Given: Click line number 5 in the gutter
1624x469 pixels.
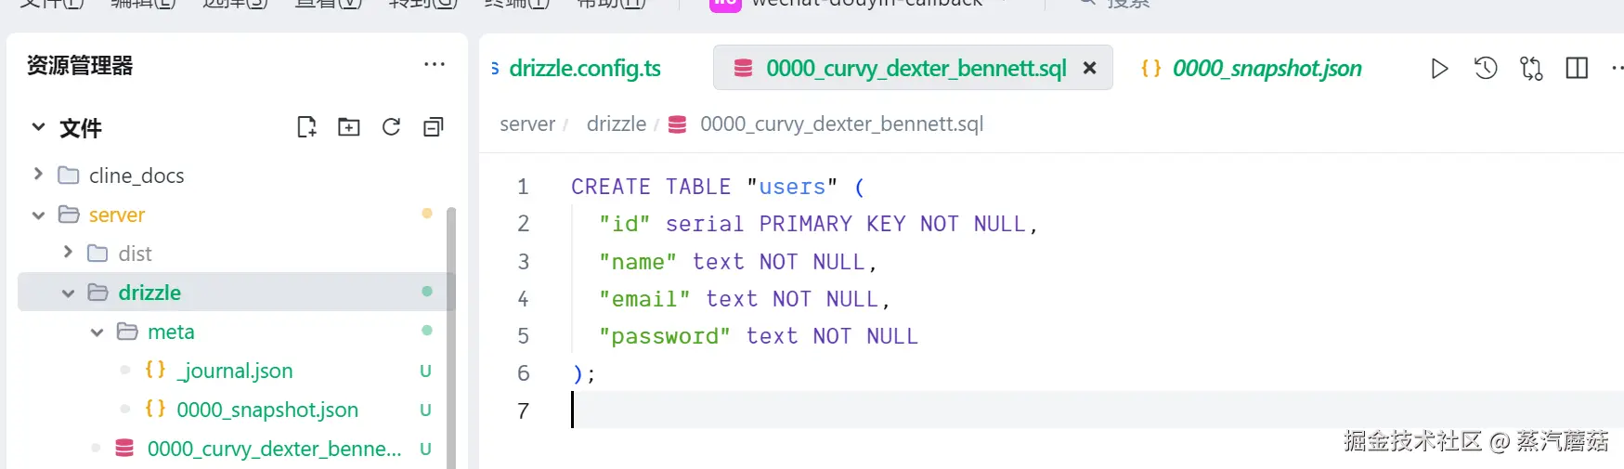Looking at the screenshot, I should click(x=523, y=336).
